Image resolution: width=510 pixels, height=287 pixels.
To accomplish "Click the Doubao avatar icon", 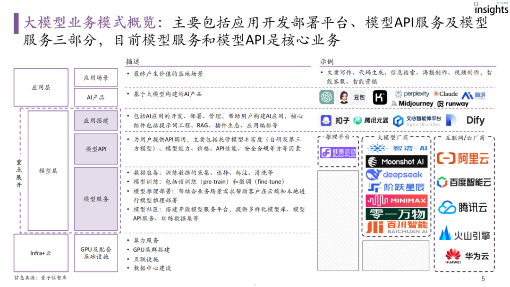I will (x=344, y=97).
